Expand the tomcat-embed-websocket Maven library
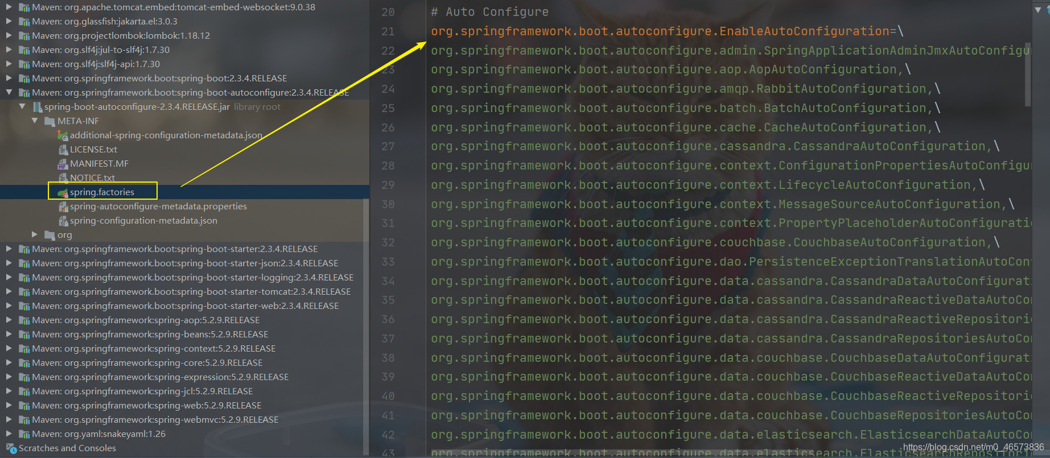 tap(9, 7)
